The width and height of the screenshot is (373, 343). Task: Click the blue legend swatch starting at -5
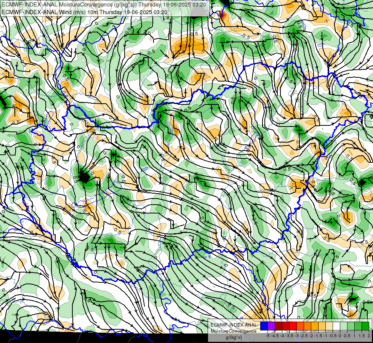click(x=264, y=326)
